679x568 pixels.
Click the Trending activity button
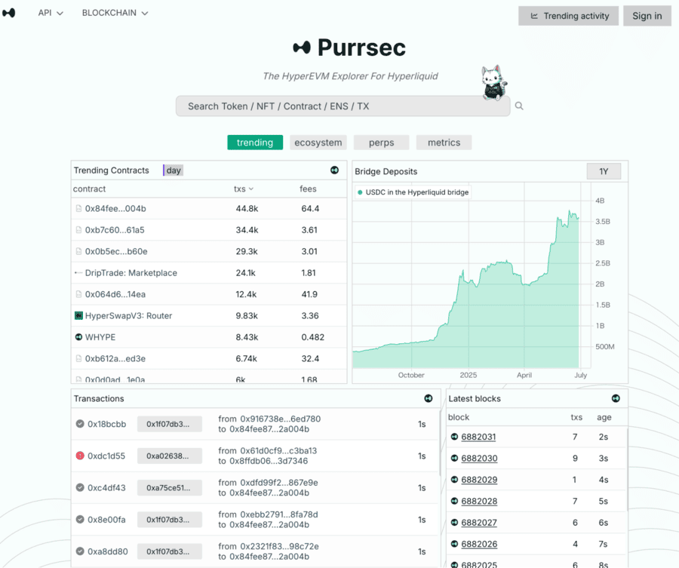(568, 16)
